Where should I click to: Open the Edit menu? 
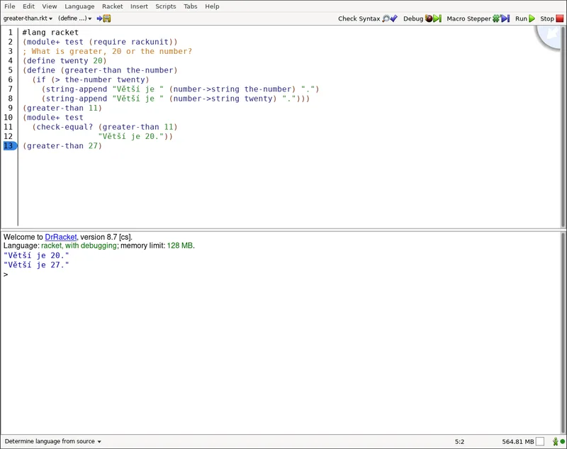[28, 6]
